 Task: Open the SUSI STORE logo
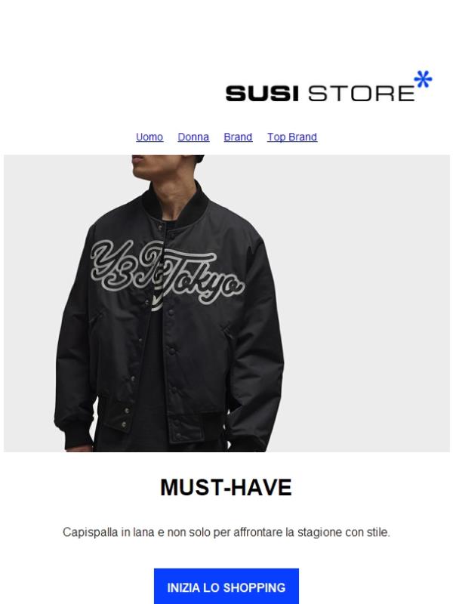pos(328,86)
